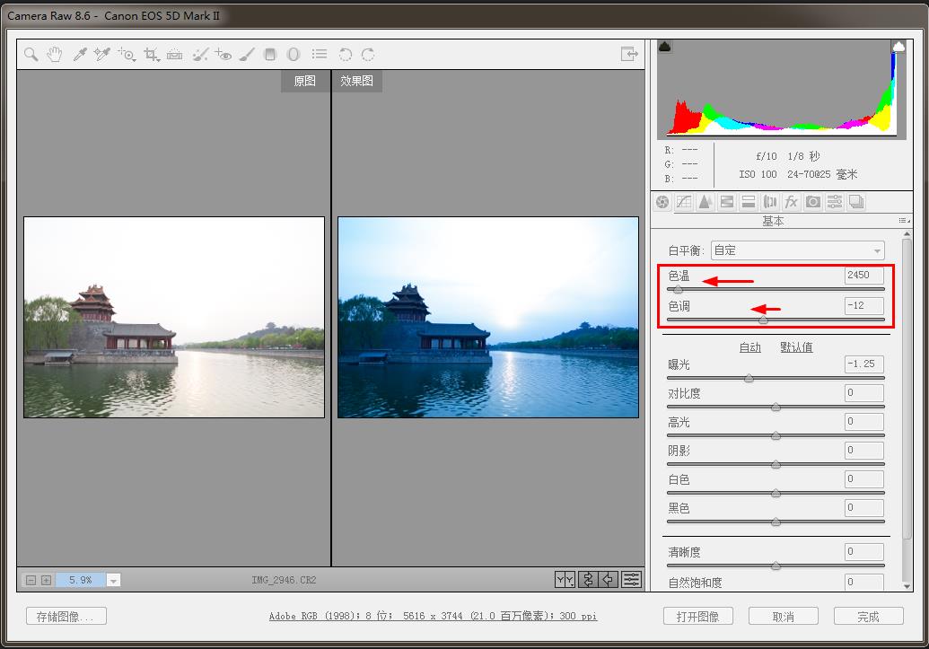Select the Crop tool
The width and height of the screenshot is (929, 649).
pos(152,55)
